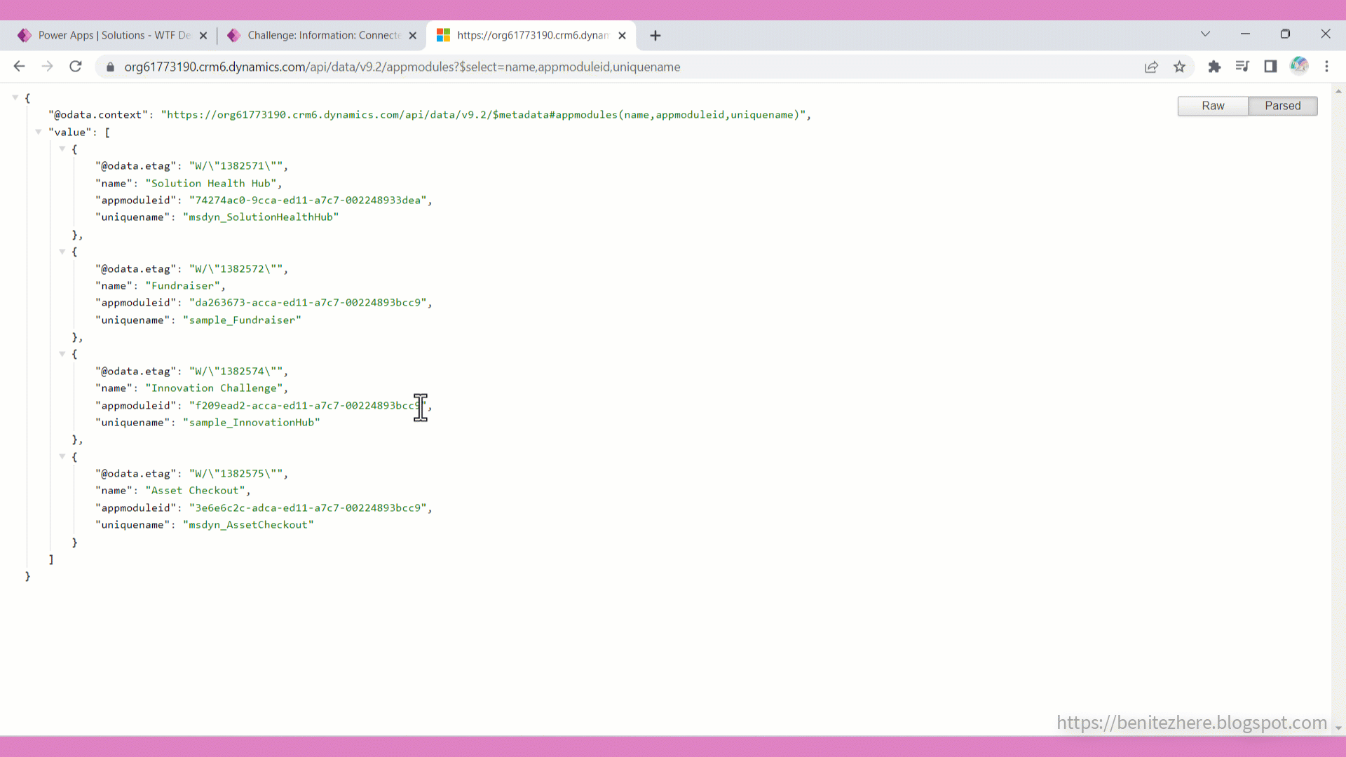The width and height of the screenshot is (1346, 757).
Task: Bookmark this tab with the star
Action: point(1180,67)
